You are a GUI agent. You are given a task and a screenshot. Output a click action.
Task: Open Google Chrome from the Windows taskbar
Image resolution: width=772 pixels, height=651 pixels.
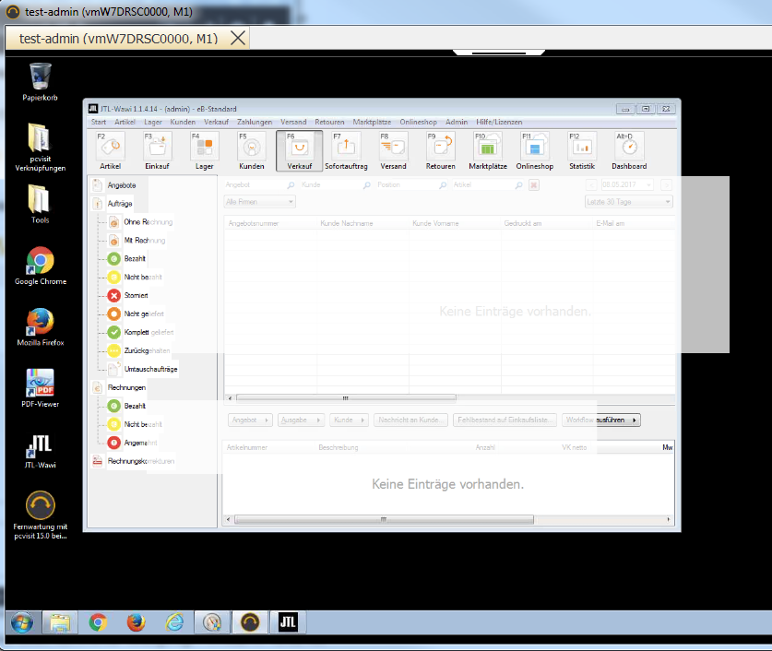[x=98, y=622]
